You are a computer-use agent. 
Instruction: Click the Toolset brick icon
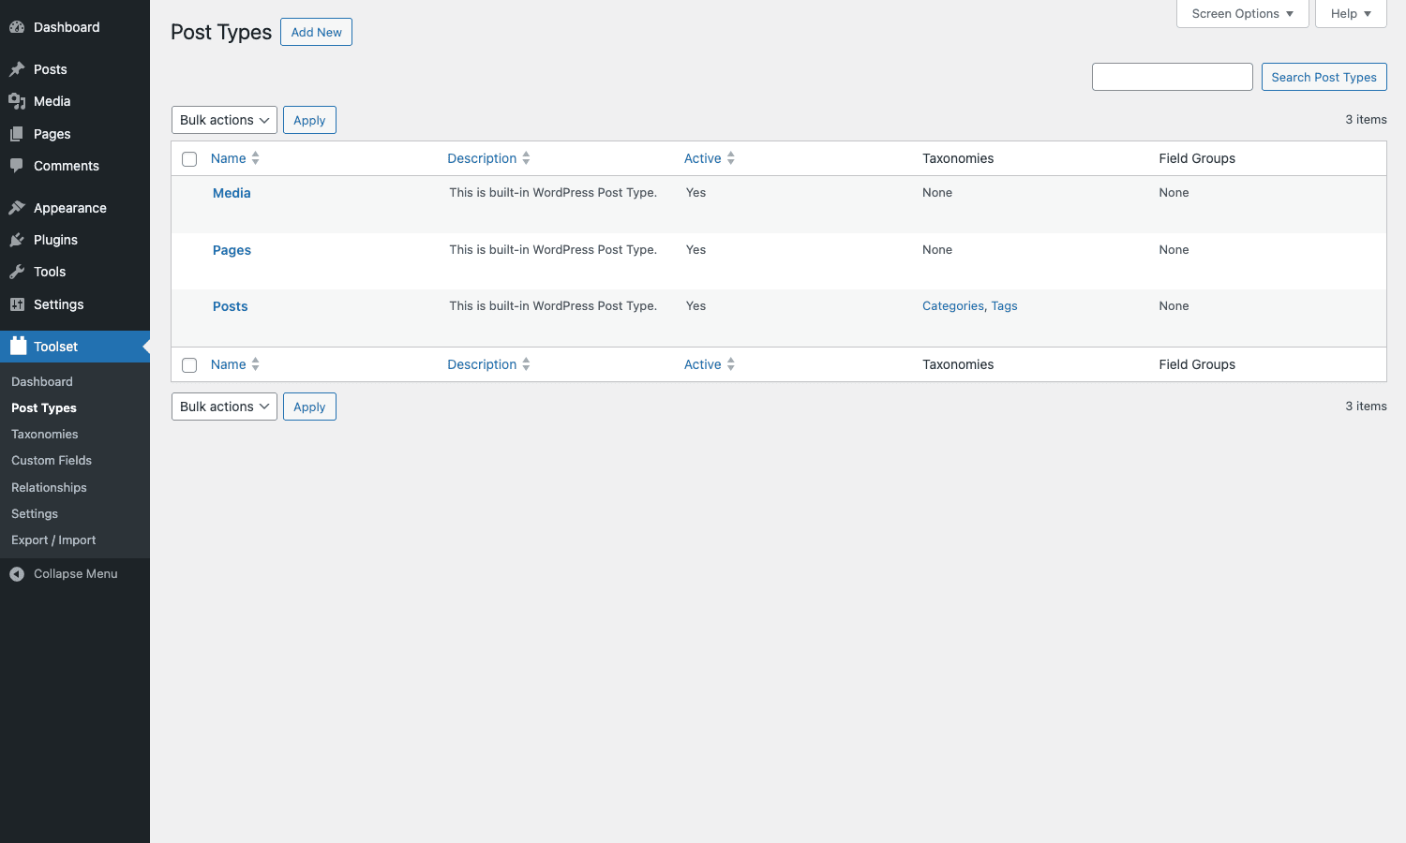point(18,346)
